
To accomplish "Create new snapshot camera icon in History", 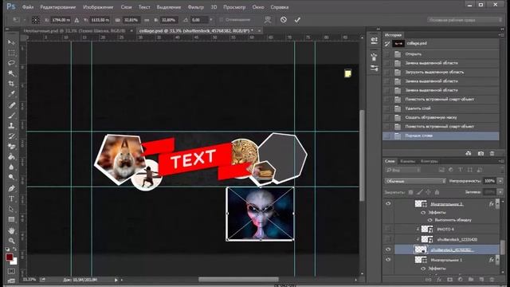I will 481,153.
